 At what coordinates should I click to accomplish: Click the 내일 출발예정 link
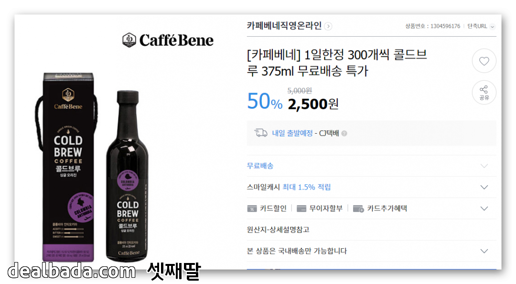pyautogui.click(x=292, y=133)
